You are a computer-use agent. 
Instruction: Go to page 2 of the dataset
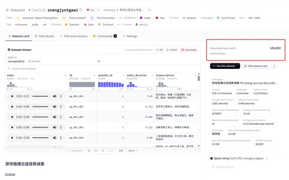[96, 151]
